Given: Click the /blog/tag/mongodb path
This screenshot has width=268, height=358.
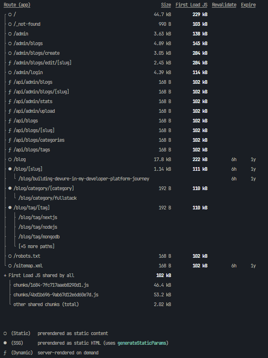Looking at the screenshot, I should 39,237.
